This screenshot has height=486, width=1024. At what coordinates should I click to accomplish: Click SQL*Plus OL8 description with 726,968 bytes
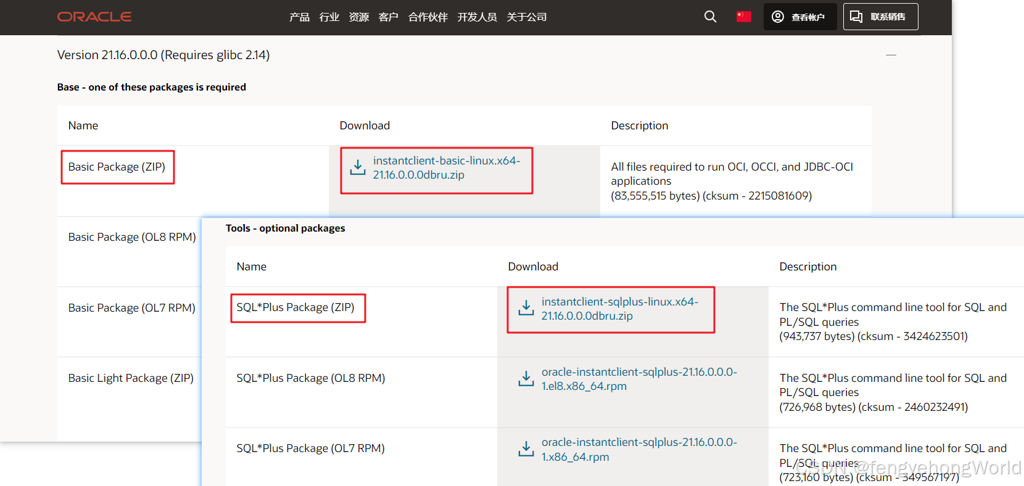coord(893,392)
